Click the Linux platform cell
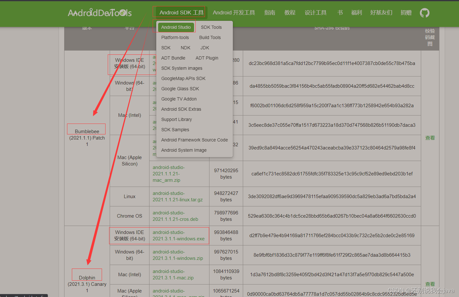The width and height of the screenshot is (459, 297). (130, 197)
